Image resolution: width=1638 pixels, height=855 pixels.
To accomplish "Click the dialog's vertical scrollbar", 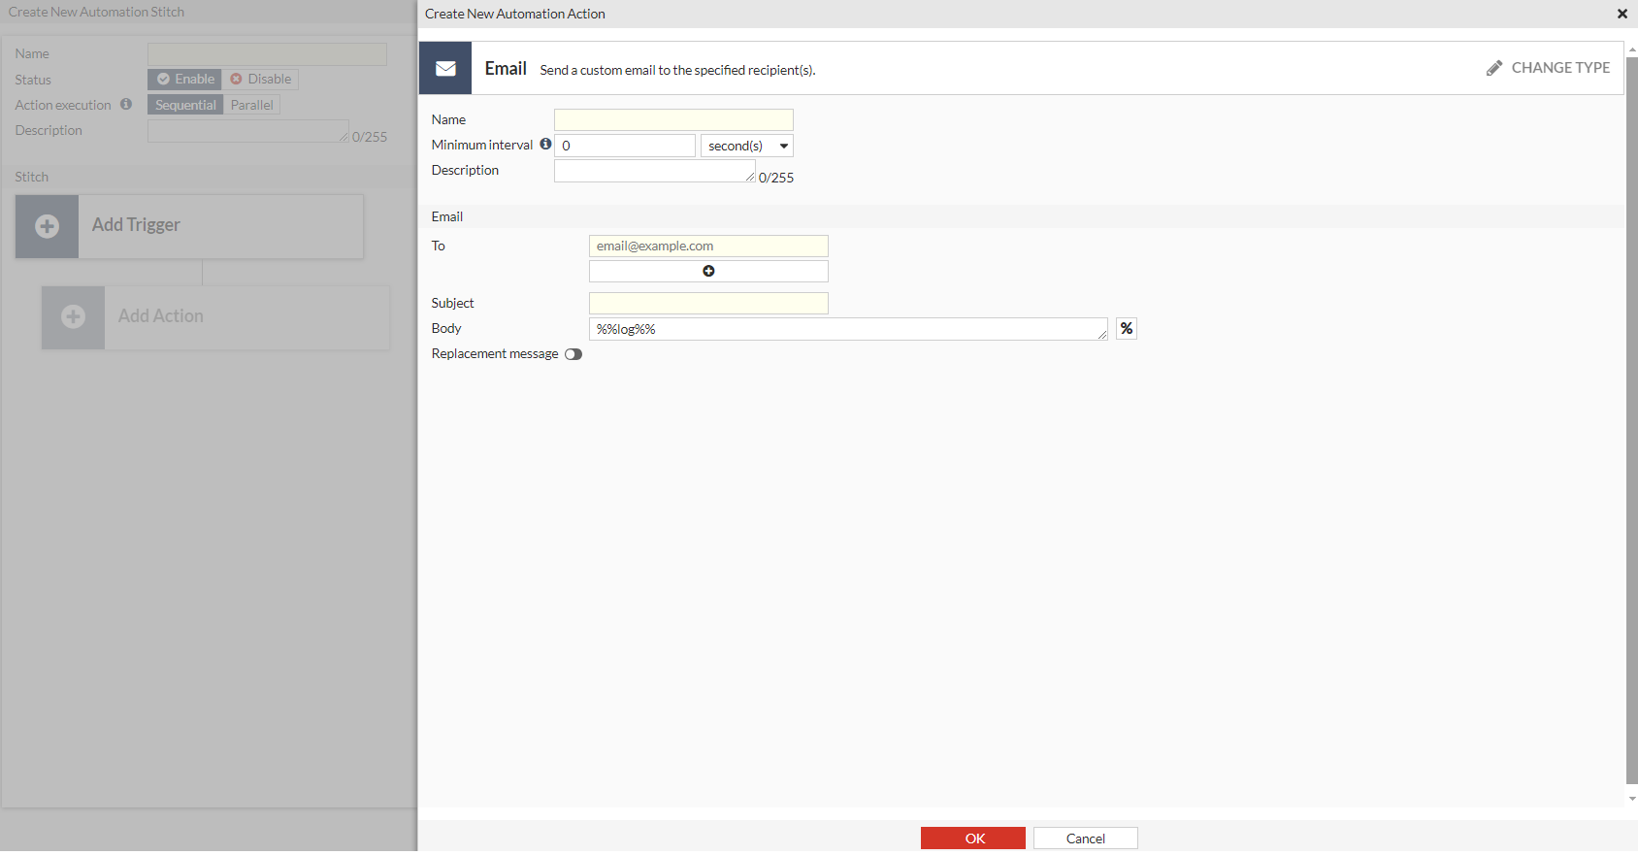I will coord(1632,419).
